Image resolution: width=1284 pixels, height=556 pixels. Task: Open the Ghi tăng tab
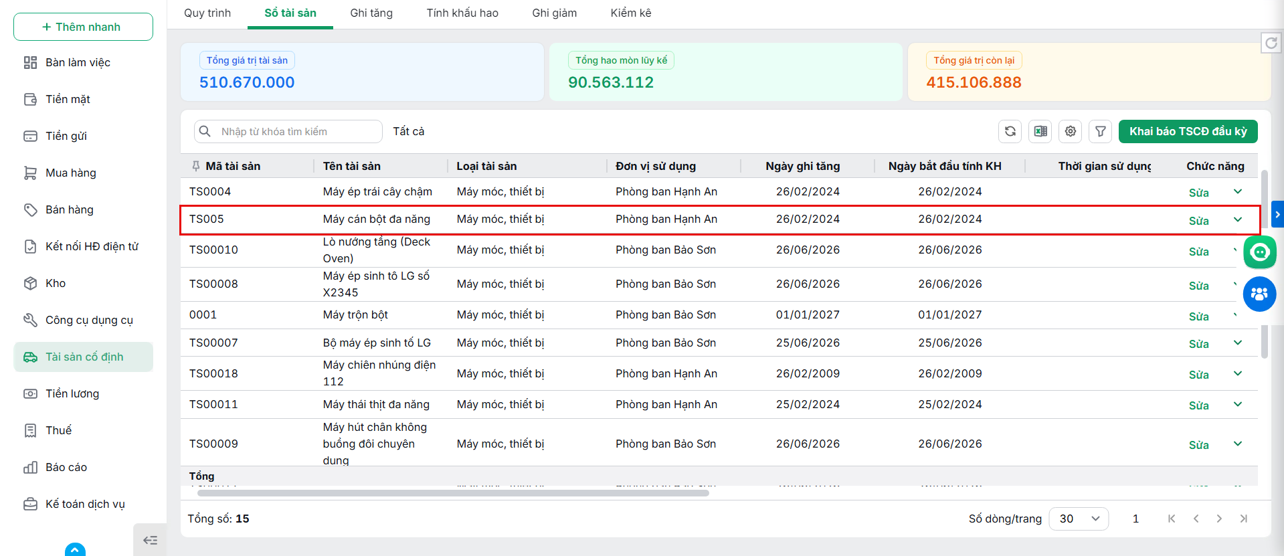click(371, 13)
